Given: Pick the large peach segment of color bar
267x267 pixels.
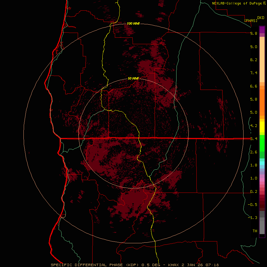Looking at the screenshot, I should pyautogui.click(x=262, y=61).
